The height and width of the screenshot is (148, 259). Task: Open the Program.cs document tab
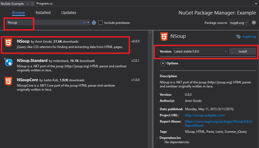(45, 3)
